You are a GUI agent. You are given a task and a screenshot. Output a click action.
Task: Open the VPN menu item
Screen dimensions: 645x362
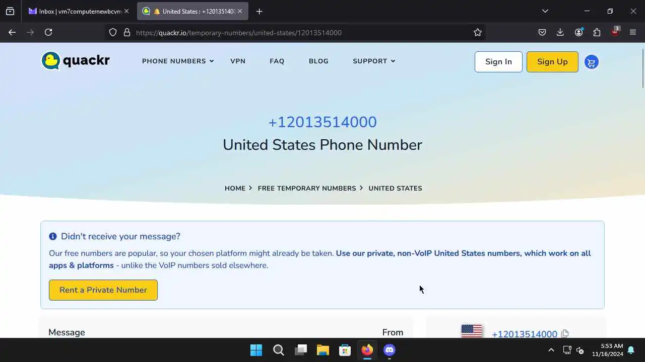tap(238, 61)
